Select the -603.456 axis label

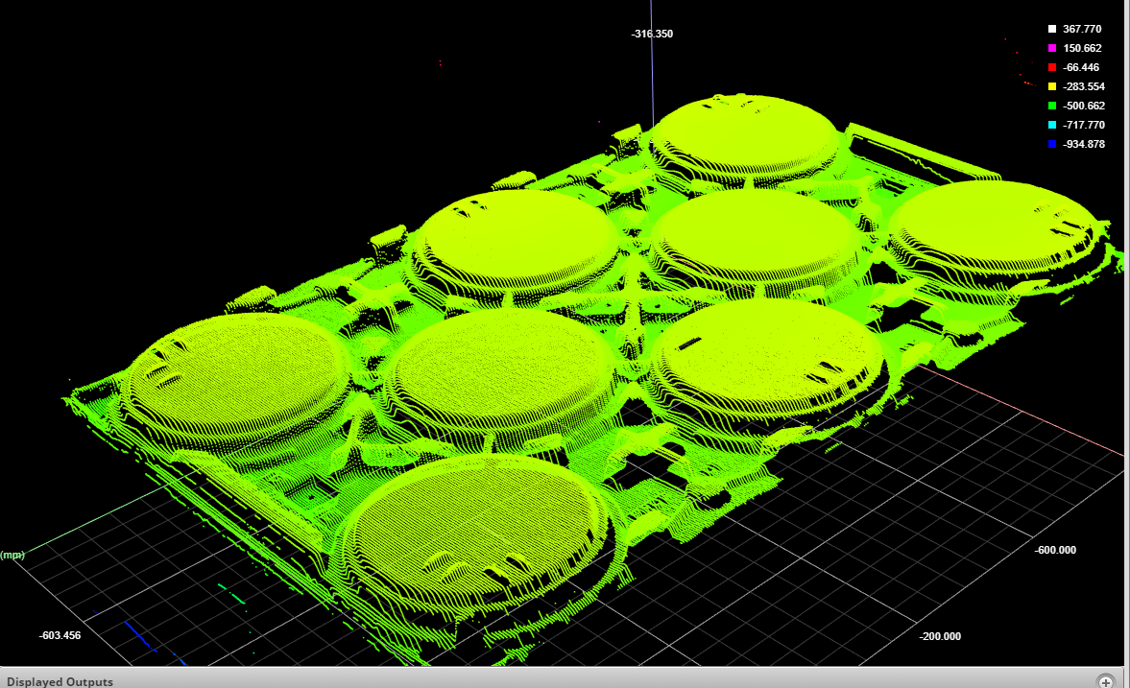point(60,635)
